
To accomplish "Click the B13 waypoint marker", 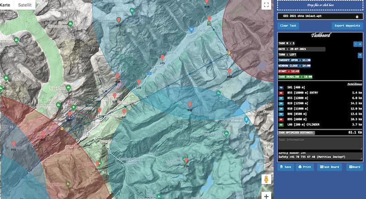I will point(43,134).
